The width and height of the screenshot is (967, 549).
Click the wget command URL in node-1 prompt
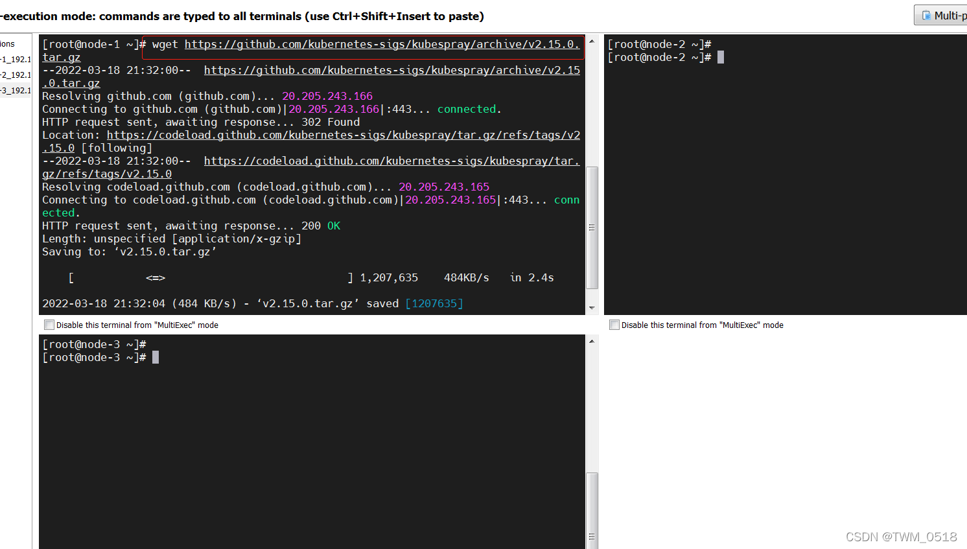coord(381,44)
